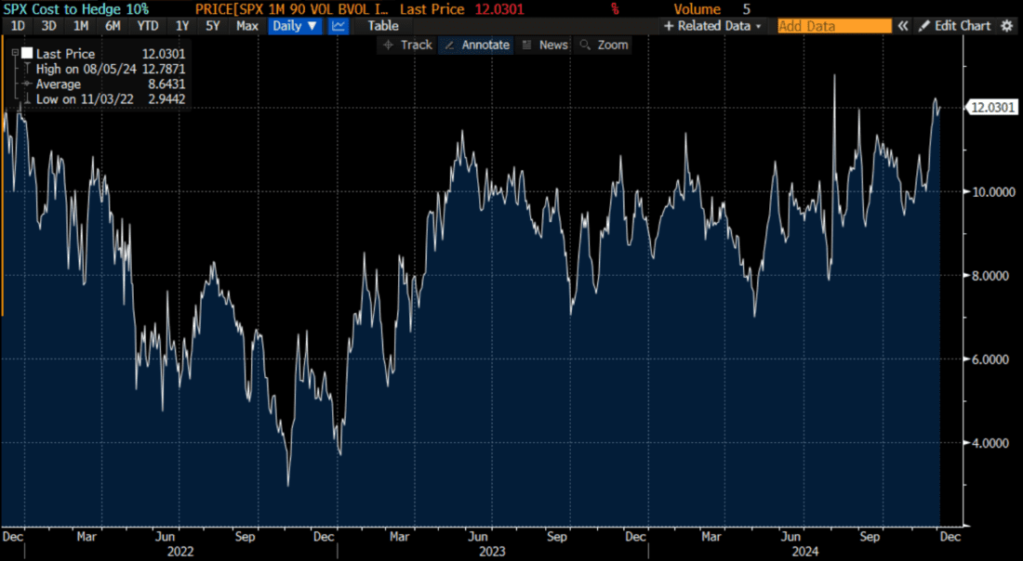
Task: Click the PRICE[SPX 1M 90 VOL BVOL security label
Action: [x=292, y=9]
